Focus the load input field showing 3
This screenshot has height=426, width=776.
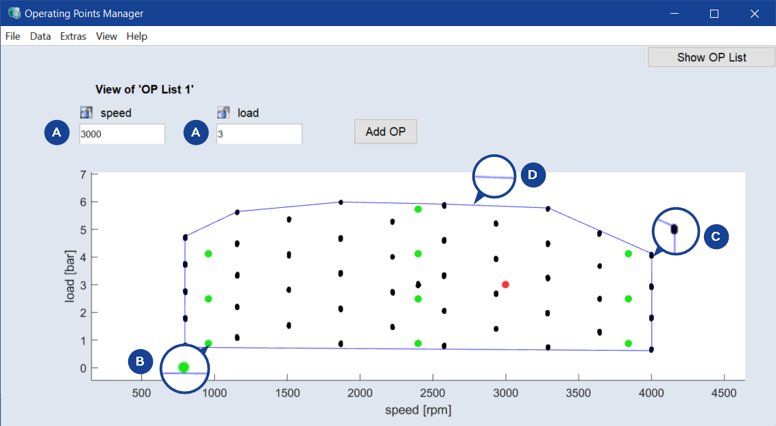(259, 134)
